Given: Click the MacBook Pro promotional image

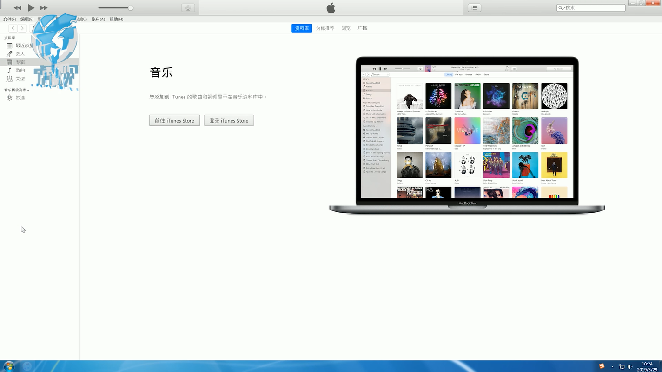Looking at the screenshot, I should point(467,136).
